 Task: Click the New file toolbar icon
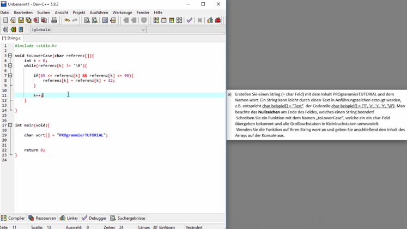[x=5, y=20]
